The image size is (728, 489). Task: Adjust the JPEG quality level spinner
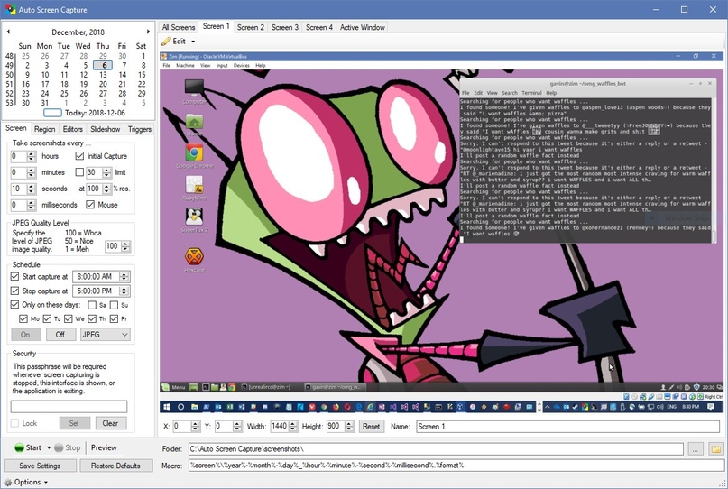[x=125, y=246]
